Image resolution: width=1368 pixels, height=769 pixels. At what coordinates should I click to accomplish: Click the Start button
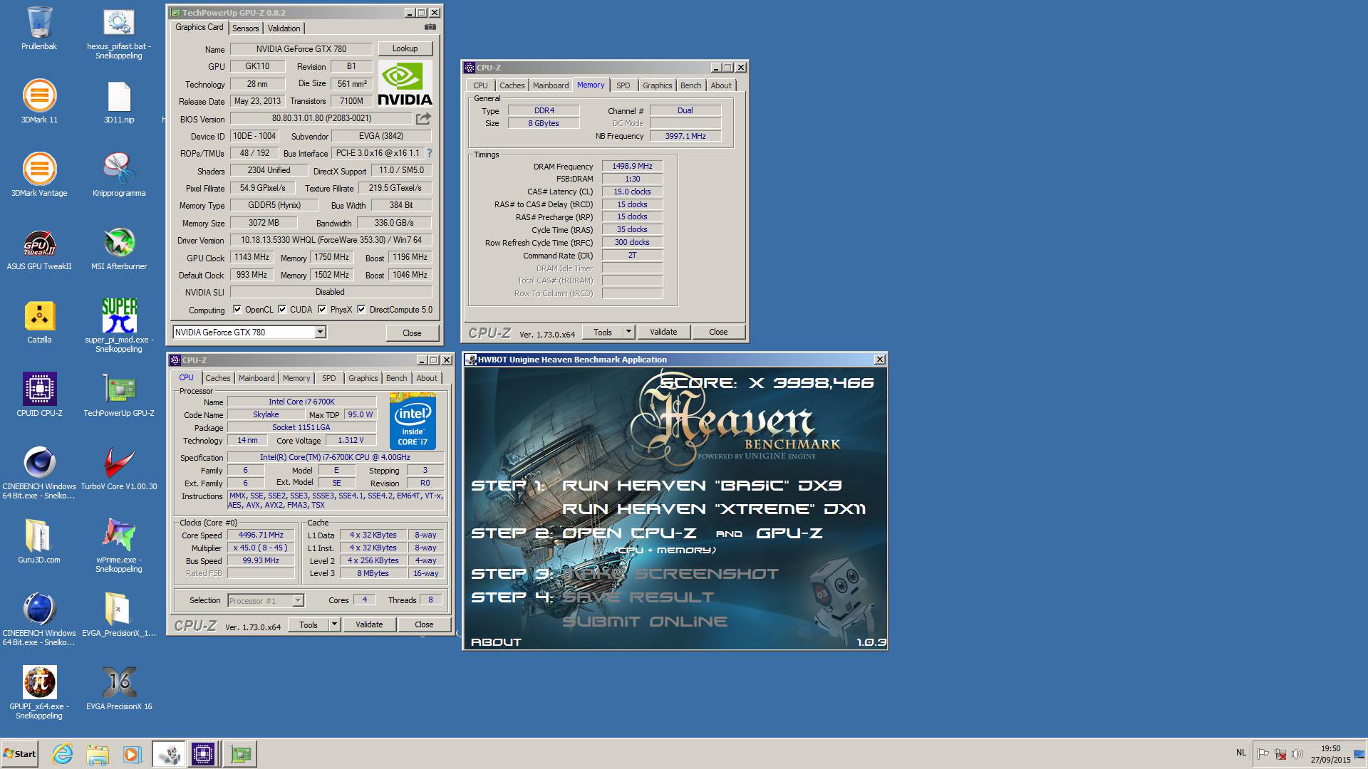[x=20, y=754]
